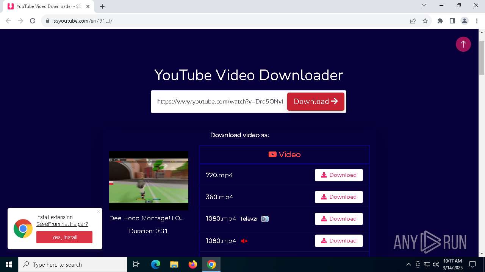The image size is (485, 272).
Task: Open Chrome profile avatar
Action: point(465,21)
